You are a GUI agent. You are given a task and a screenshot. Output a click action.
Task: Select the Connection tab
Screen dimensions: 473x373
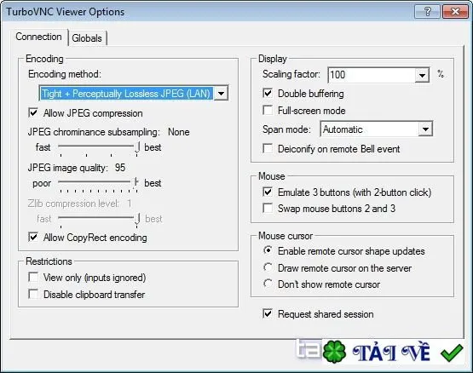pyautogui.click(x=39, y=37)
